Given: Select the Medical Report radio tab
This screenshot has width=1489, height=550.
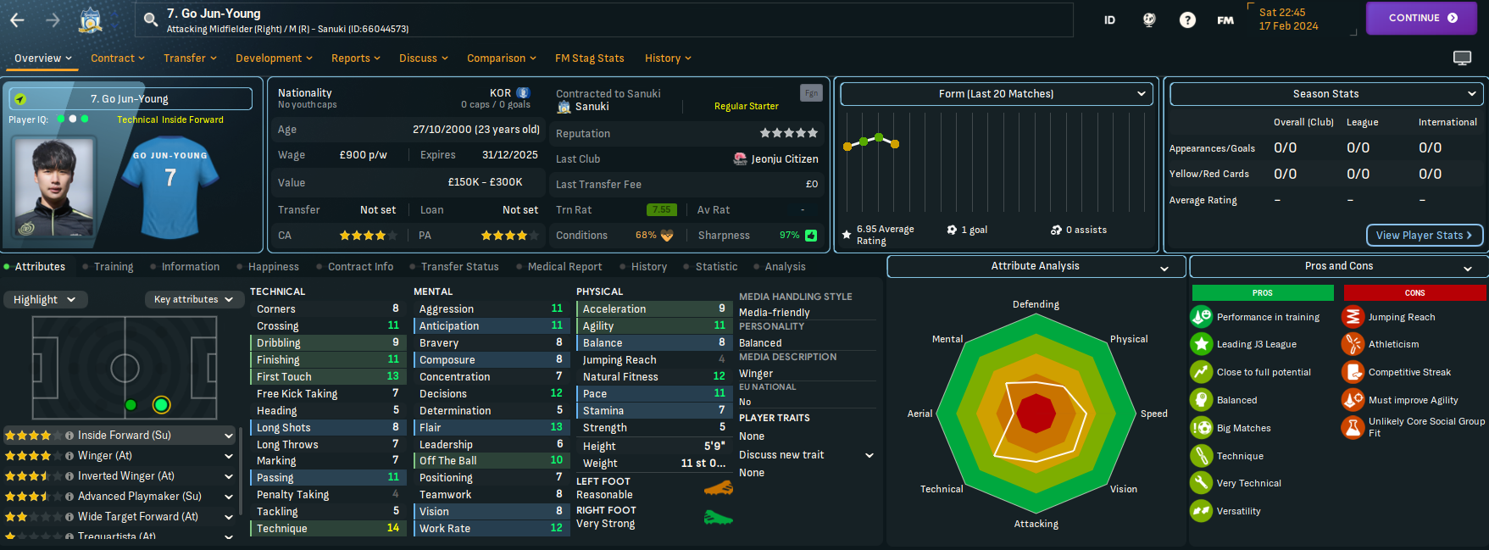Looking at the screenshot, I should tap(564, 267).
